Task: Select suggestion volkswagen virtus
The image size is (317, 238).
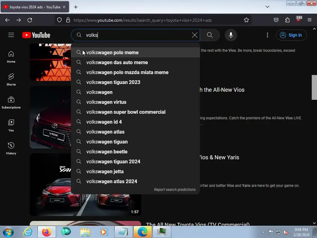Action: pos(136,102)
